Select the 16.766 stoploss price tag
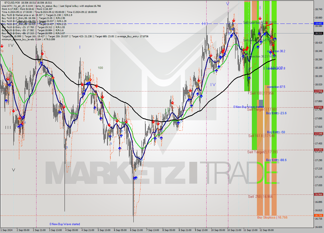This screenshot has width=324, height=233. pos(318,216)
